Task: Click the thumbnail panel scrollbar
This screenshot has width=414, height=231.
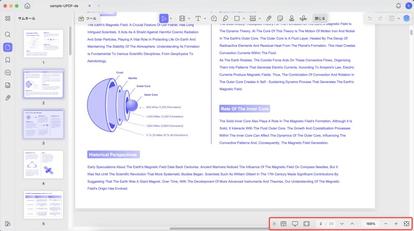Action: click(70, 41)
